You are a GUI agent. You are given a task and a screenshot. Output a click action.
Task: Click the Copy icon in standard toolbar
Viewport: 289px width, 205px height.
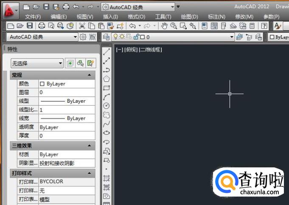tap(92, 26)
